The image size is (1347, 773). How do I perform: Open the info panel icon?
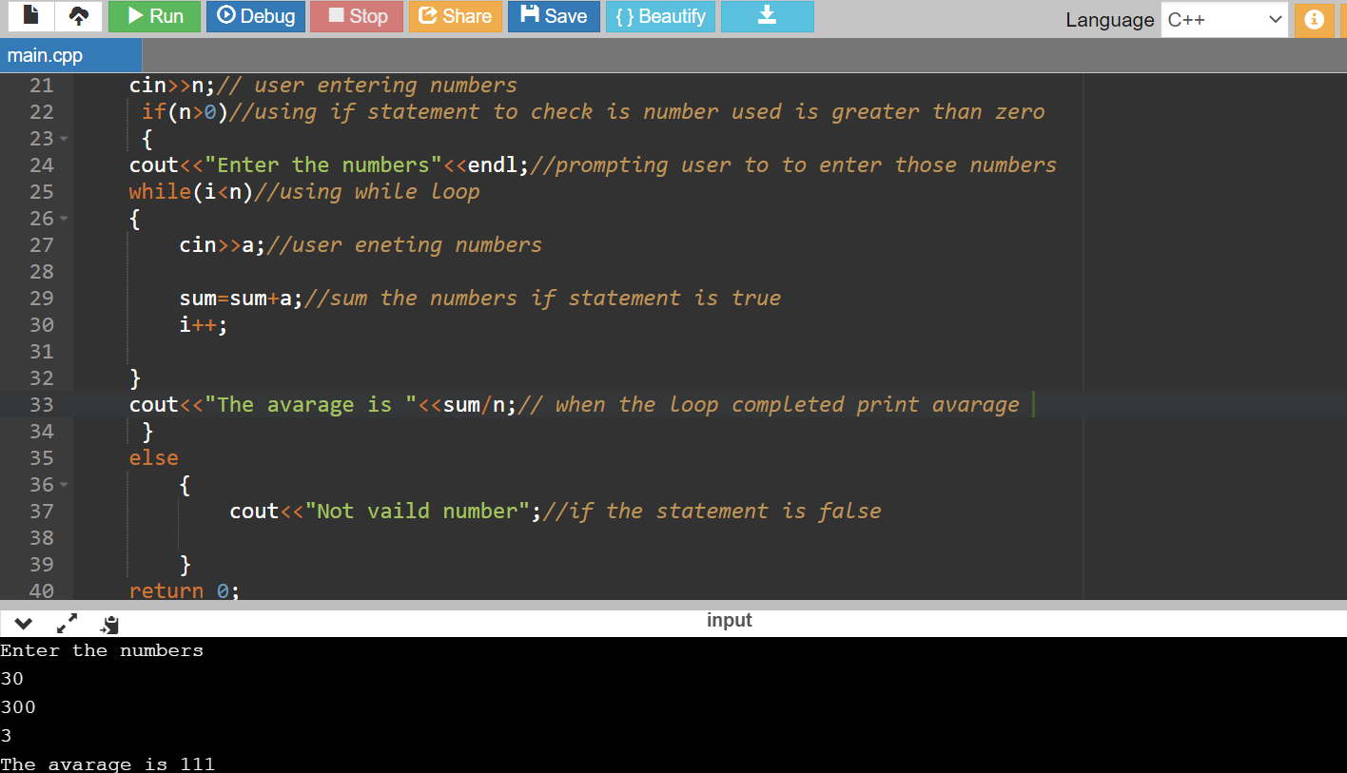1314,16
